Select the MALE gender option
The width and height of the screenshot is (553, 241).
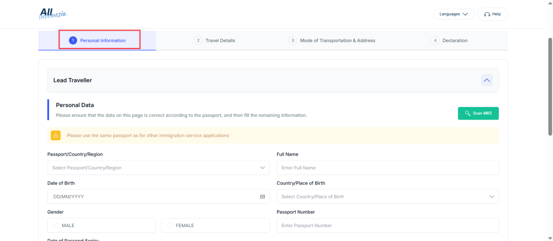102,225
